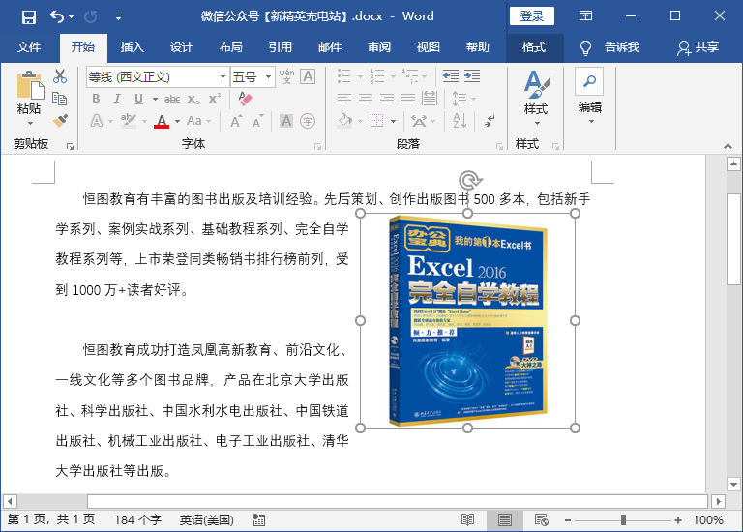Select the Format Painter brush icon
The image size is (743, 532).
[x=60, y=121]
